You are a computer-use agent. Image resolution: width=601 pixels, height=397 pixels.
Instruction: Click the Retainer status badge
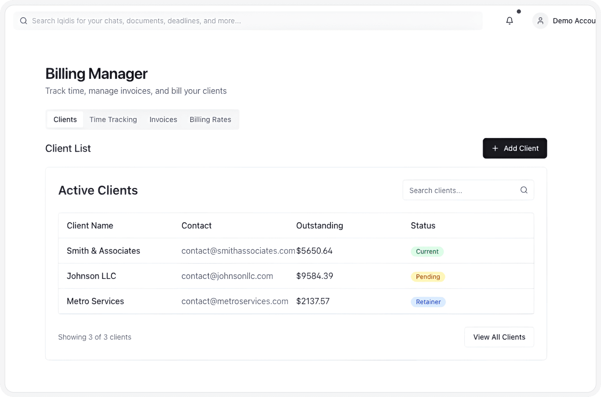pyautogui.click(x=428, y=302)
